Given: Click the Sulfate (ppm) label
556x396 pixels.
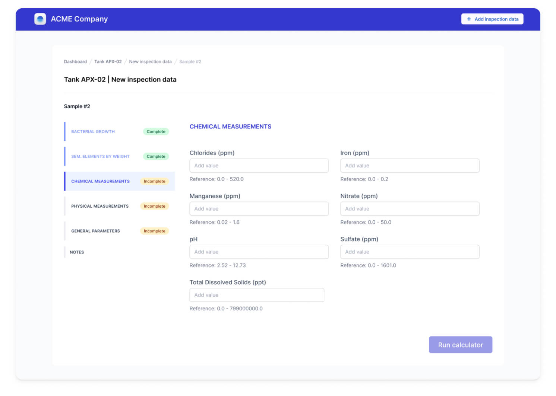Looking at the screenshot, I should click(x=359, y=239).
